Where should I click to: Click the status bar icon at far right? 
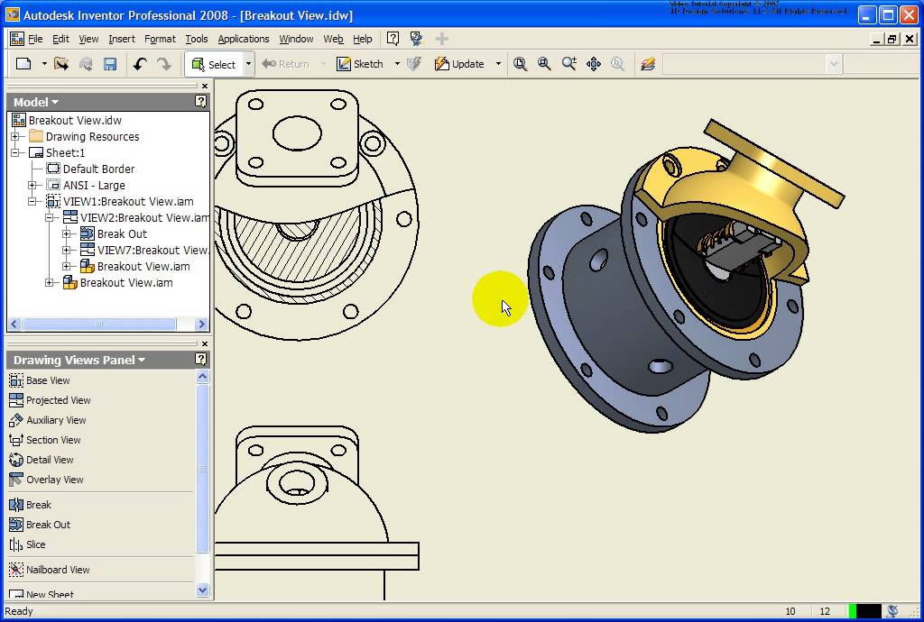coord(892,611)
